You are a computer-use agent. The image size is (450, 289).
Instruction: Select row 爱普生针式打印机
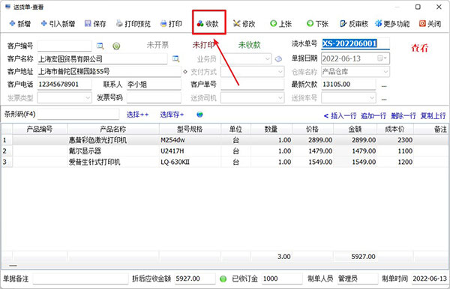pos(225,162)
